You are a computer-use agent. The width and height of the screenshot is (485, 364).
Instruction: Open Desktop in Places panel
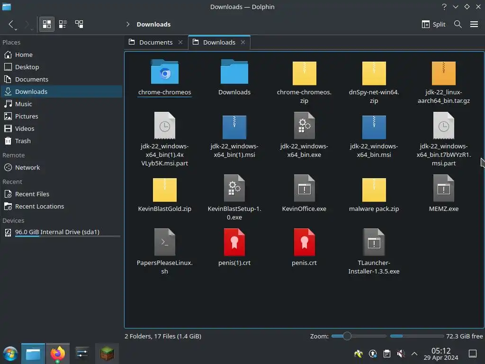pyautogui.click(x=61, y=67)
